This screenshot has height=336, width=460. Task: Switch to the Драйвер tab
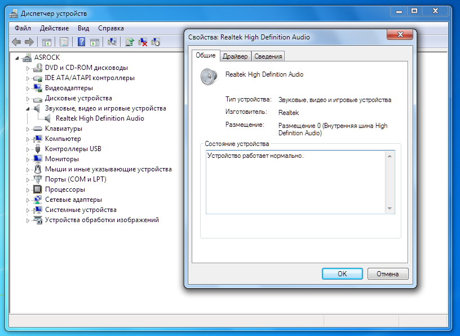[235, 56]
